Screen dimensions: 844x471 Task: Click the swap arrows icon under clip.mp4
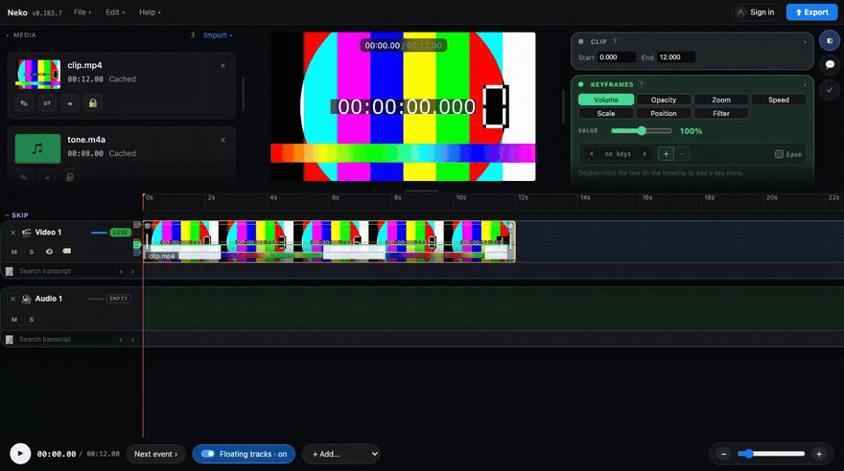pyautogui.click(x=47, y=103)
